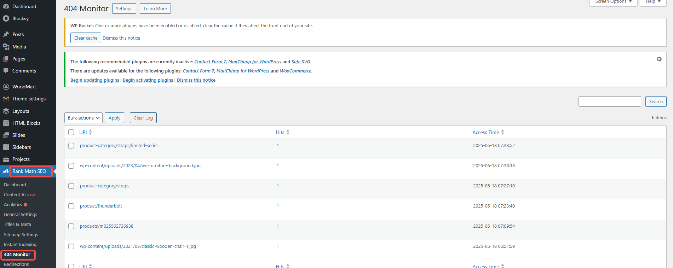Click the Clear Log button
This screenshot has width=673, height=268.
click(143, 118)
